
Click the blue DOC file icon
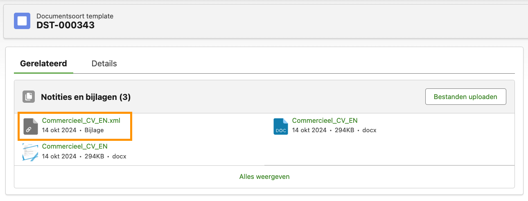pos(281,126)
